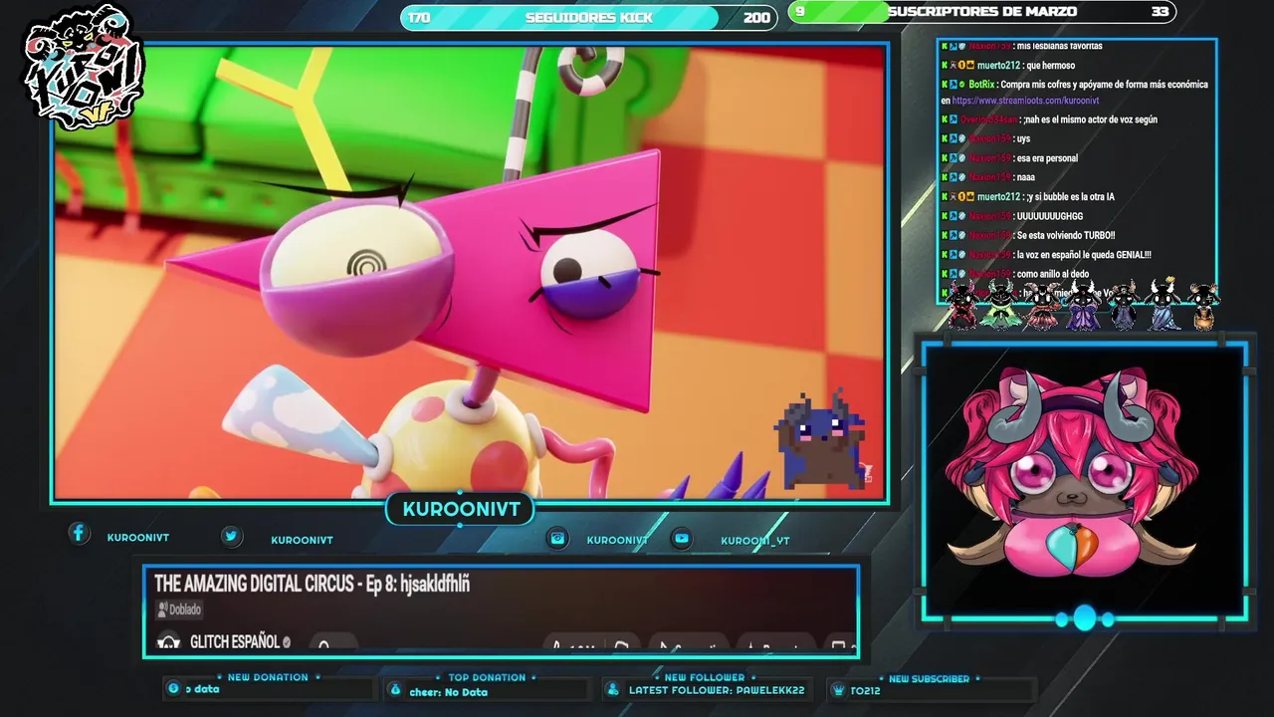Click the KUROONIVT handle next to Twitter
The height and width of the screenshot is (717, 1274).
(x=302, y=540)
